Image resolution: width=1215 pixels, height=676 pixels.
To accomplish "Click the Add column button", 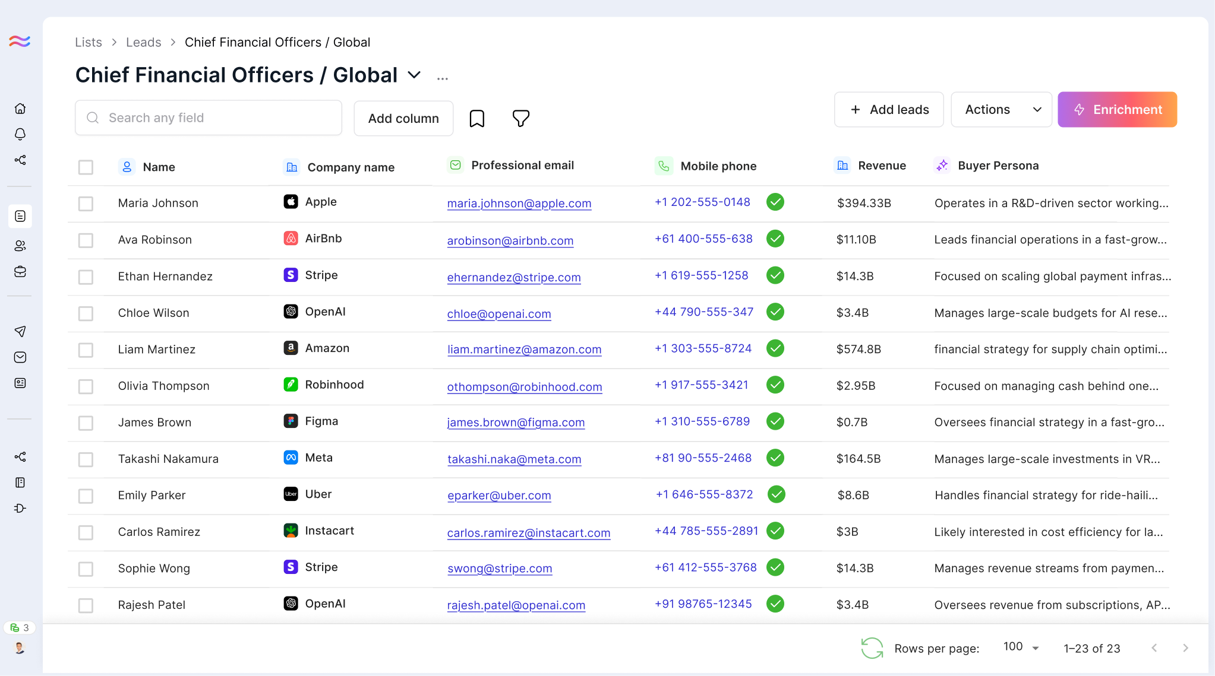I will click(403, 119).
